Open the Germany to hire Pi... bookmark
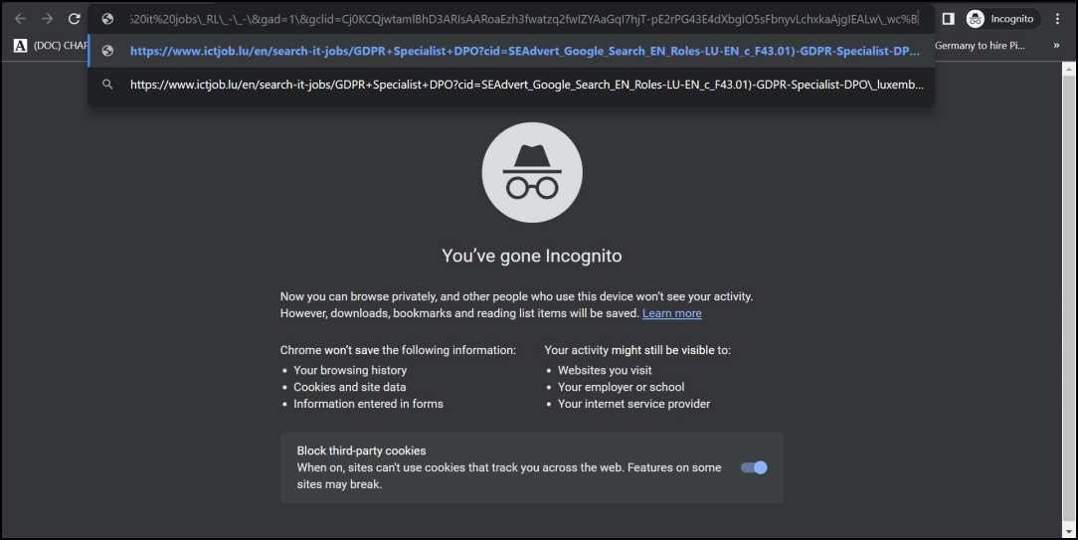The height and width of the screenshot is (540, 1078). [x=979, y=46]
